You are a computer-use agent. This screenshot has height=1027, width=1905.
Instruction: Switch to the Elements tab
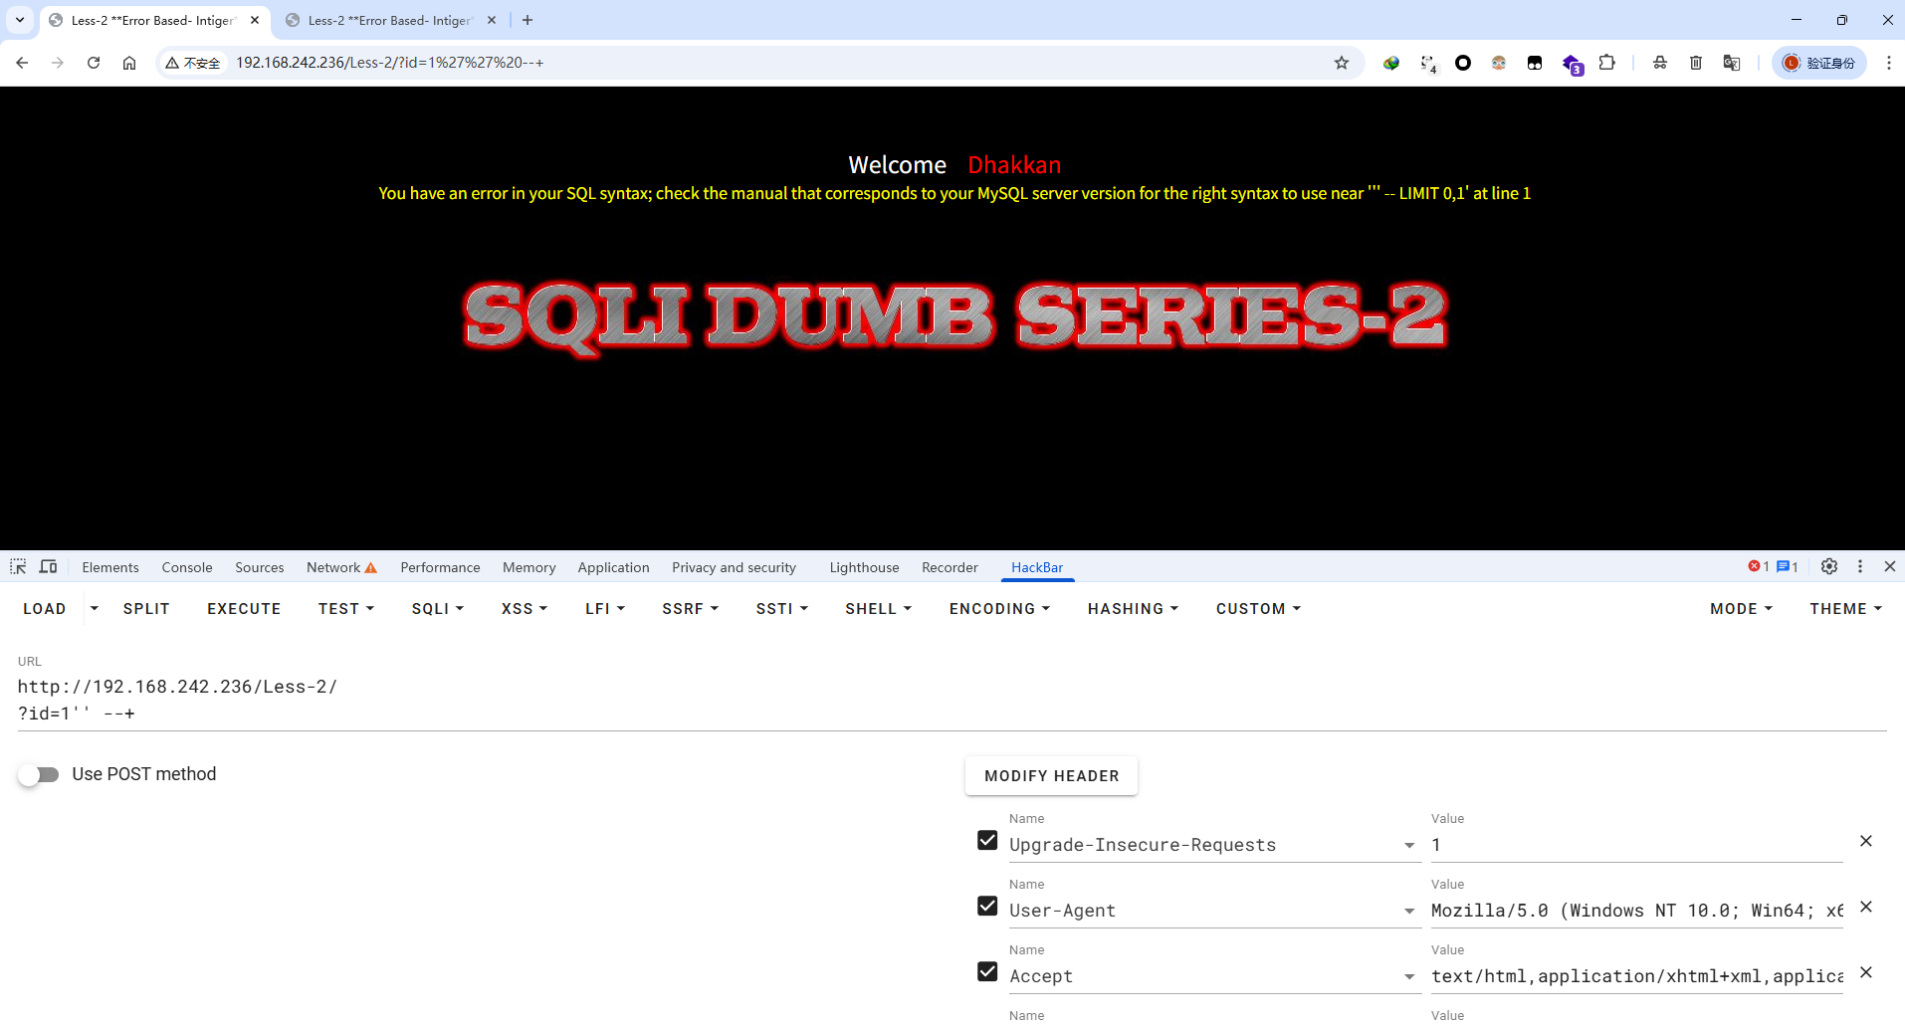click(110, 567)
